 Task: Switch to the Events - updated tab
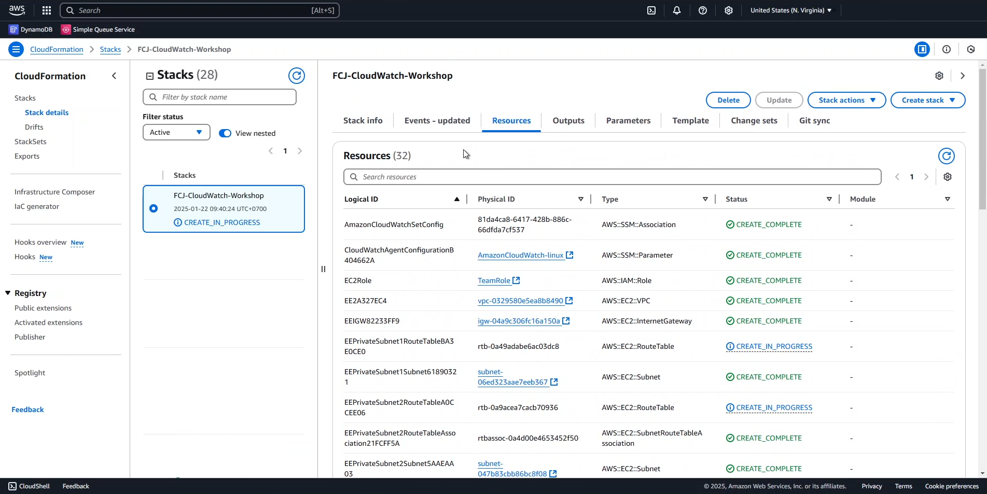point(437,121)
